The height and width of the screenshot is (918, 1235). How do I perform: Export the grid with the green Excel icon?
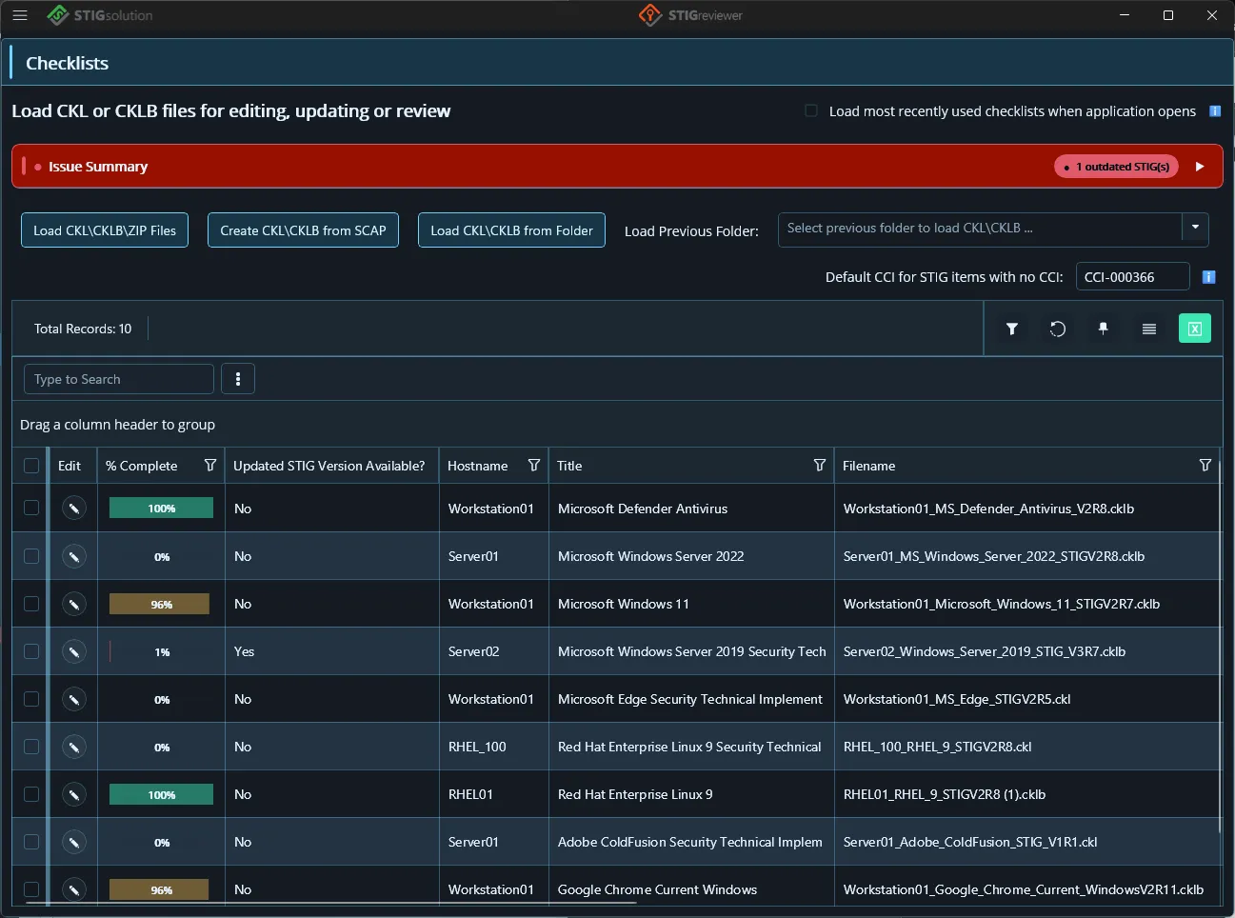[x=1195, y=329]
